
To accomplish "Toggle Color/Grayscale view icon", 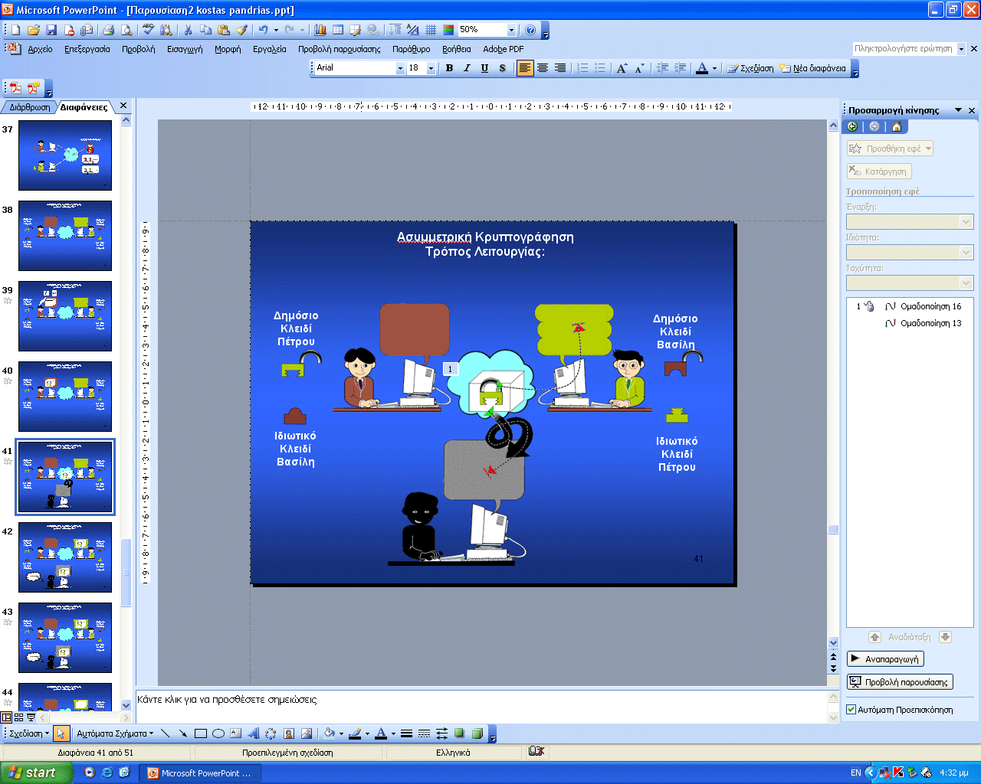I will coord(448,30).
